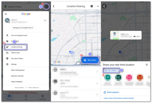Screen dimensions: 152x103
Task: Select Add a missing place
Action: point(18,70)
